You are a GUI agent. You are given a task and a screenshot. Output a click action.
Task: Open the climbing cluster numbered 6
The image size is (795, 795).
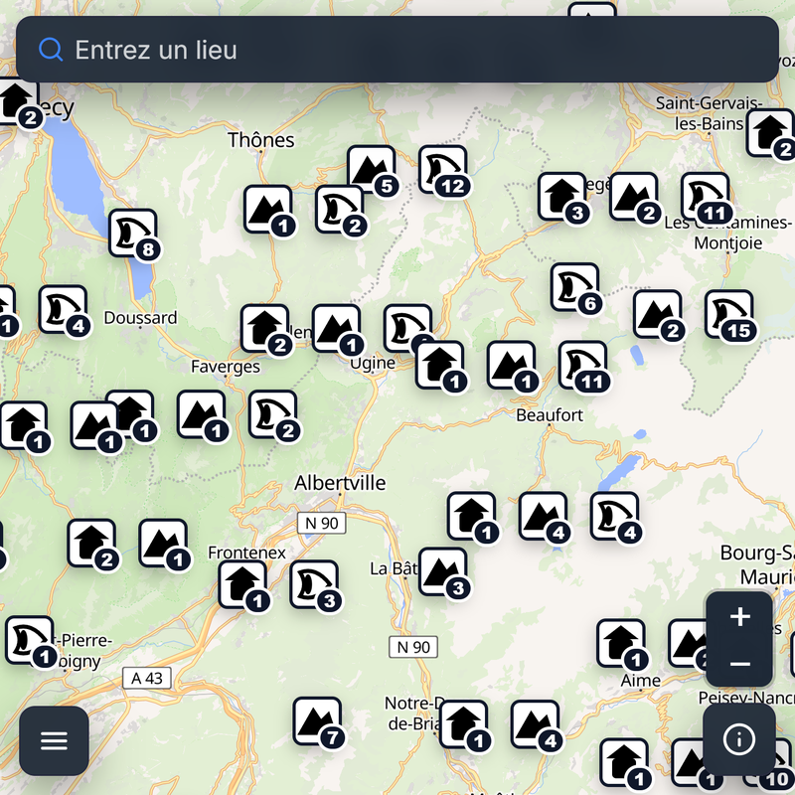(575, 288)
